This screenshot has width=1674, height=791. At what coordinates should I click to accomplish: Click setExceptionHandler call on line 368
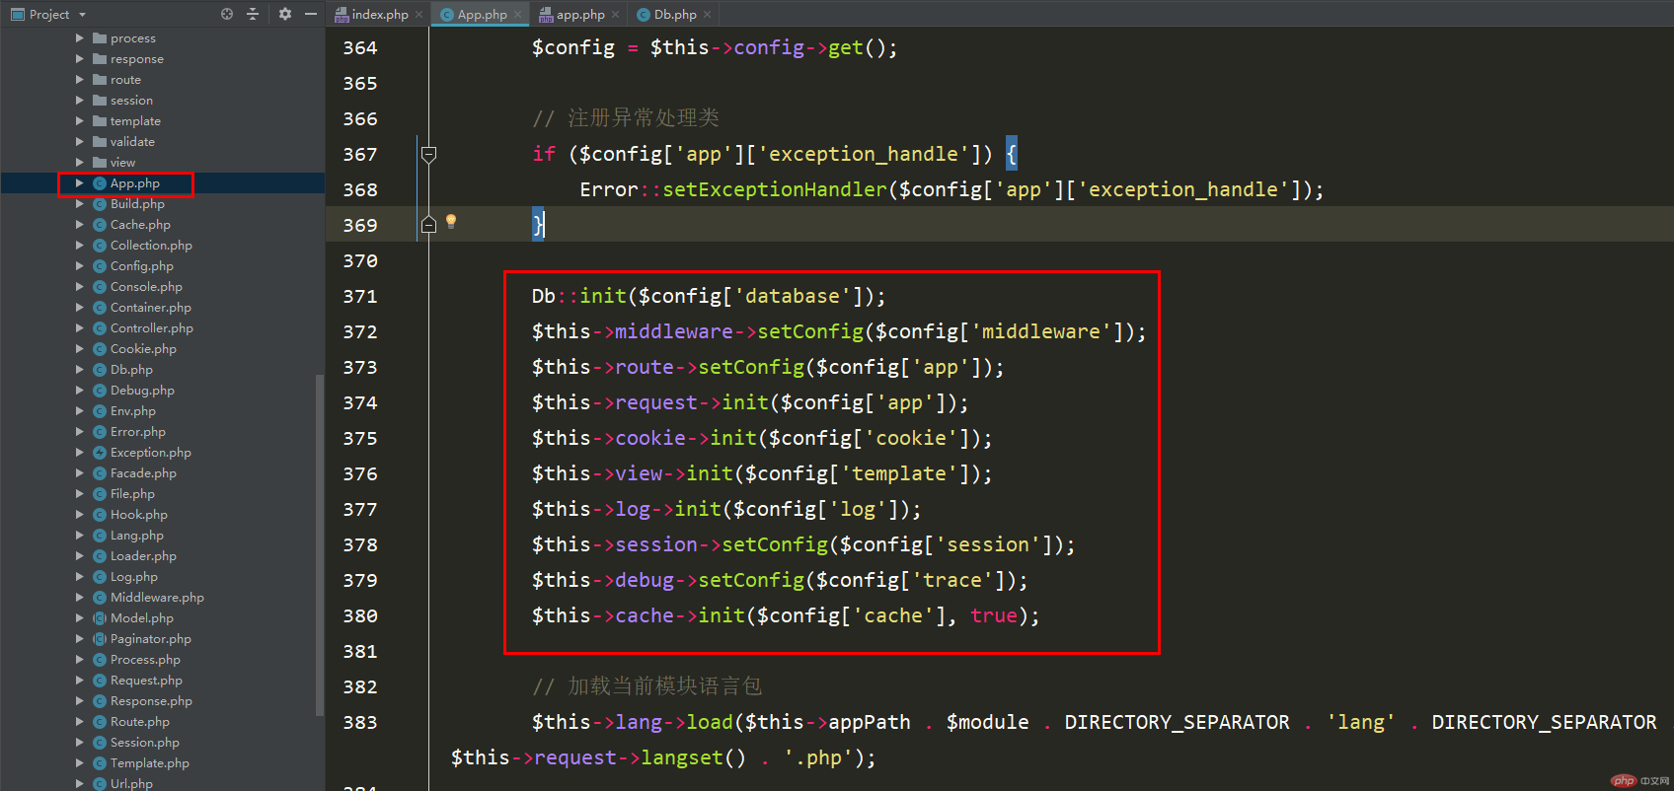point(775,189)
